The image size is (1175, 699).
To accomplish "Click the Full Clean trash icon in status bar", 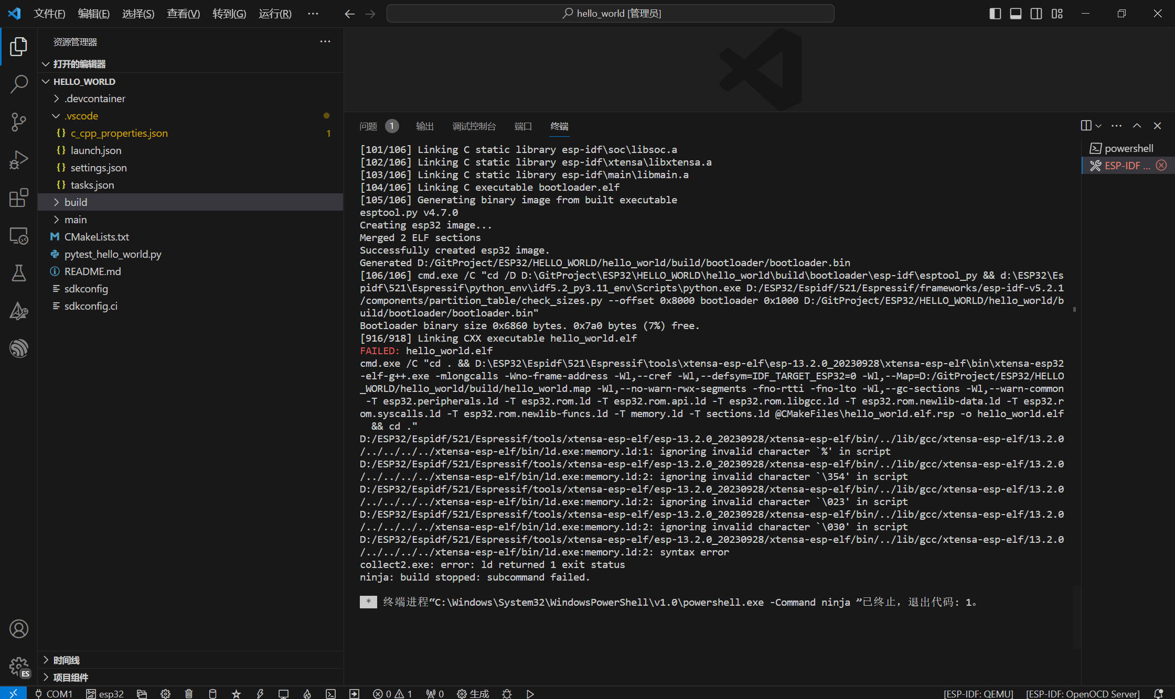I will pyautogui.click(x=189, y=693).
